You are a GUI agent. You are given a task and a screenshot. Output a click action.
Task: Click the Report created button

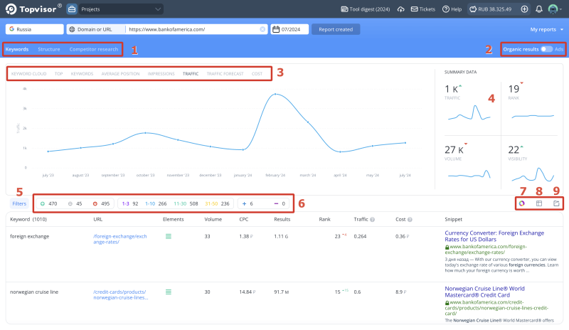[336, 29]
